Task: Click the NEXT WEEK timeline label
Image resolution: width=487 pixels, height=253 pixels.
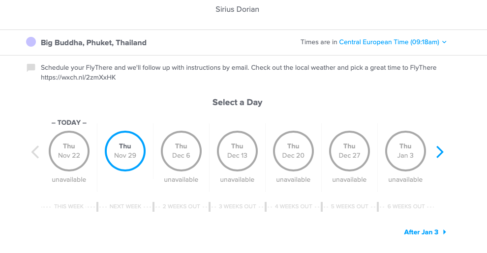Action: (125, 206)
